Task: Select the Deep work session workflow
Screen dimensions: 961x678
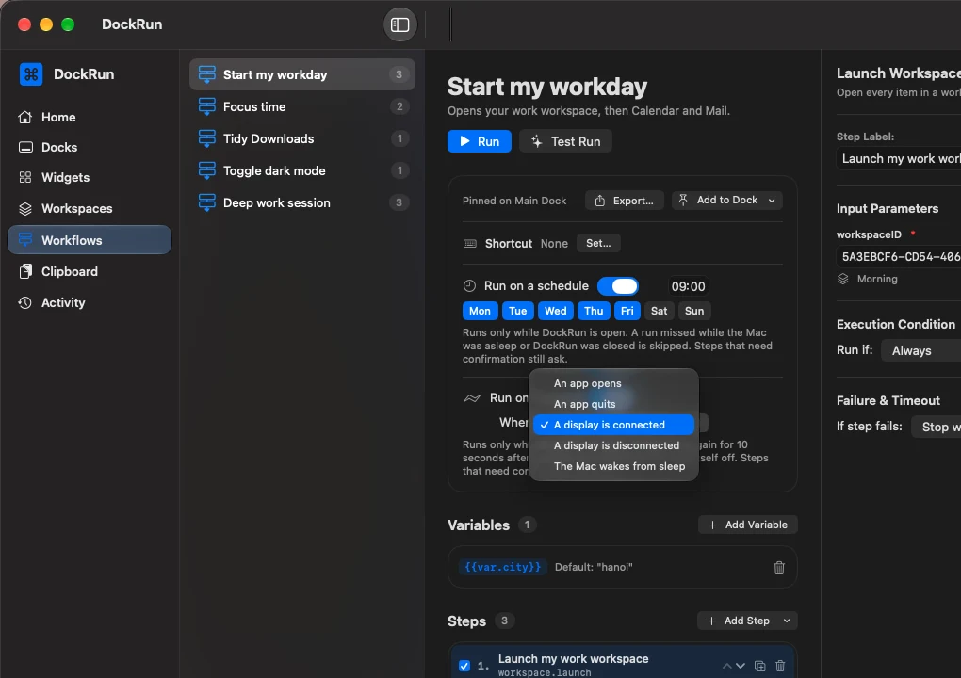Action: [302, 202]
